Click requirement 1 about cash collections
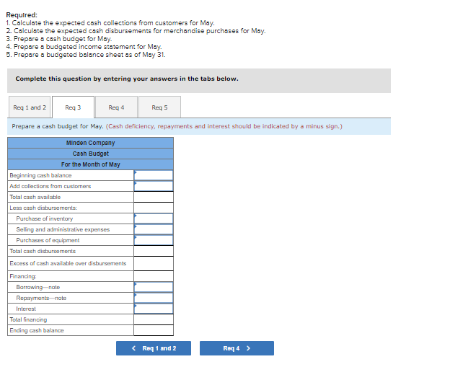The height and width of the screenshot is (367, 450). [x=110, y=22]
